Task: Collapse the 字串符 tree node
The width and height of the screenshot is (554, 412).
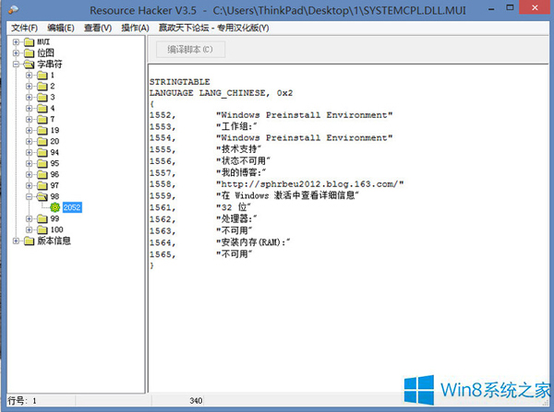Action: tap(16, 65)
